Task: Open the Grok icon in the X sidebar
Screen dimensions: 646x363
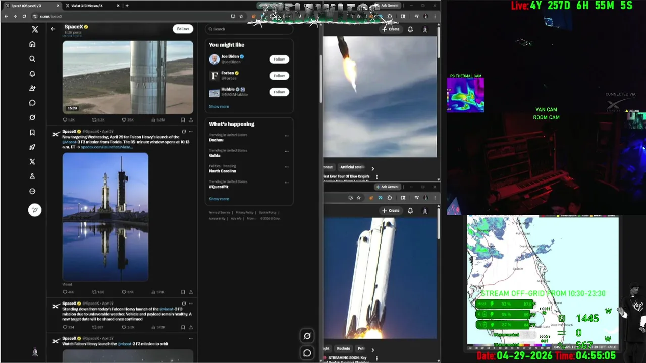Action: (32, 117)
